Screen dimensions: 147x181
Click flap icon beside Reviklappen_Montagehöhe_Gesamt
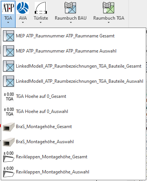pyautogui.click(x=8, y=157)
